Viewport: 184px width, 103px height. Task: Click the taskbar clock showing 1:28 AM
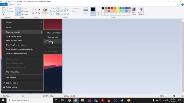coord(172,100)
